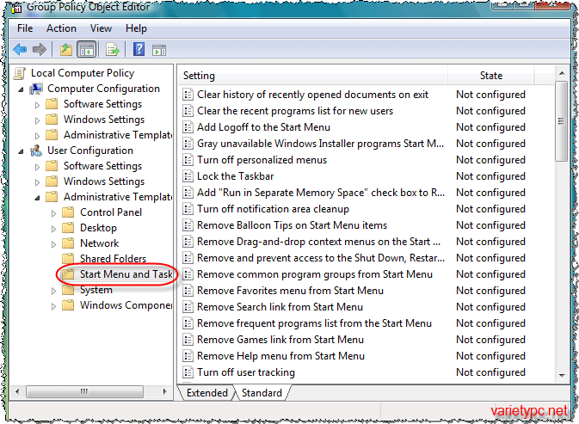Open the File menu
Image resolution: width=579 pixels, height=424 pixels.
(x=25, y=28)
